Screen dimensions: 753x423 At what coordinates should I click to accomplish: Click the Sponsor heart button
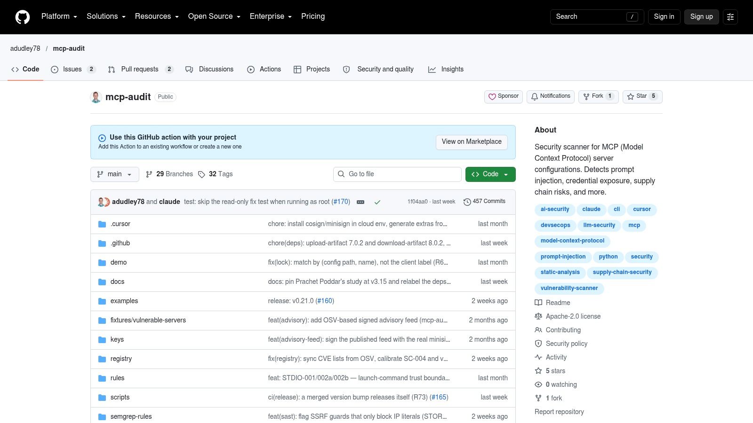point(504,96)
